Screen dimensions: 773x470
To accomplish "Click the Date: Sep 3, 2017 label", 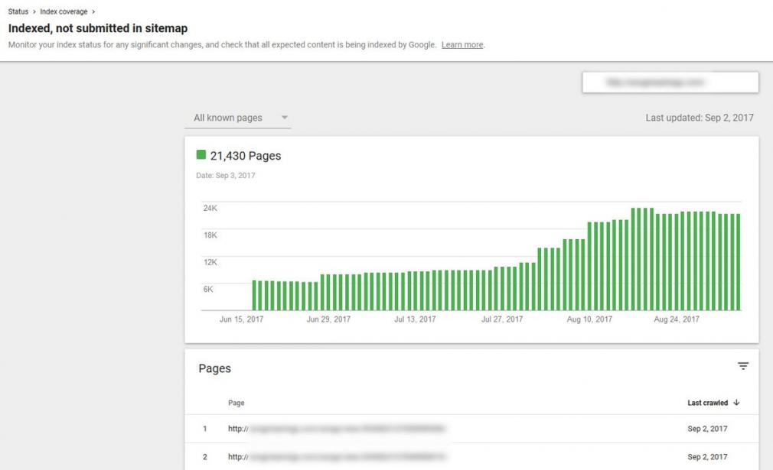I will point(226,176).
